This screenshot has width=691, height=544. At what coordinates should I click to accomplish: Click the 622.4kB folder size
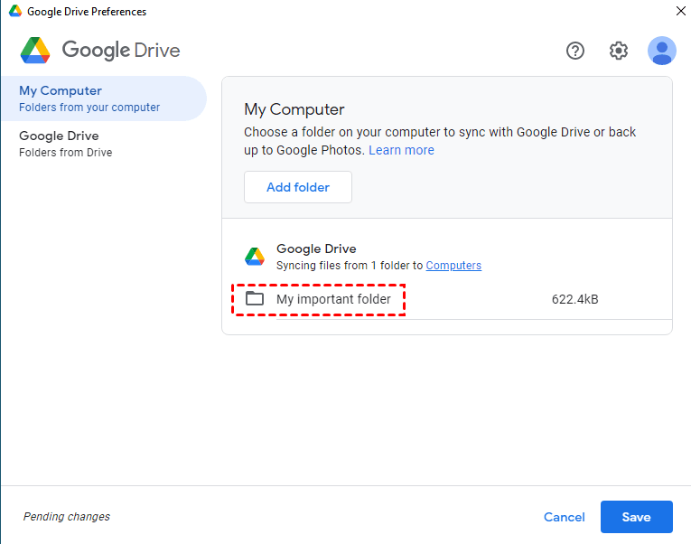click(x=574, y=299)
